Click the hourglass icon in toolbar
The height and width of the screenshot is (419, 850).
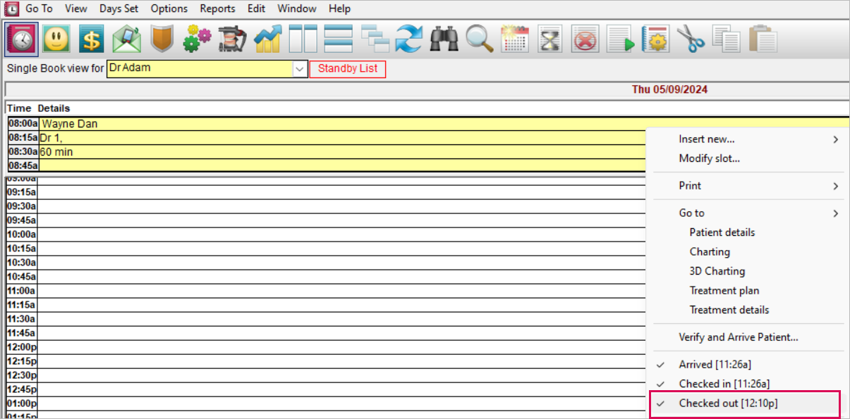coord(550,39)
